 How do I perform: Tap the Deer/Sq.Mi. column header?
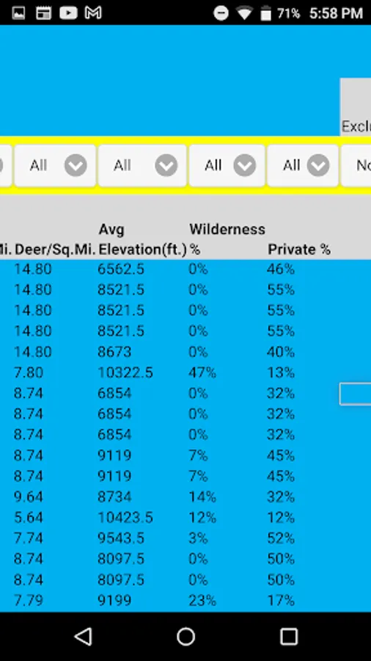click(56, 250)
